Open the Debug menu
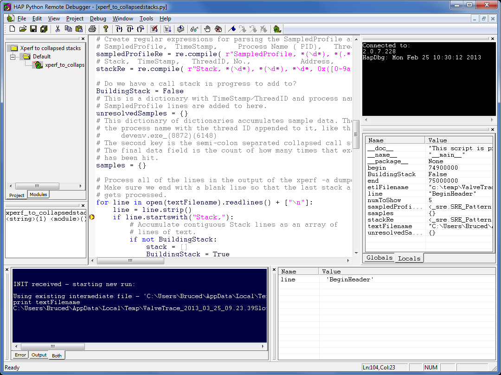 pyautogui.click(x=98, y=19)
